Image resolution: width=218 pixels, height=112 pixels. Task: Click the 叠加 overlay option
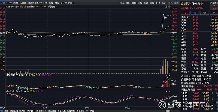(134, 3)
